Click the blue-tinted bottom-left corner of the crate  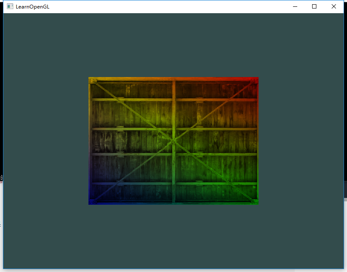click(92, 201)
